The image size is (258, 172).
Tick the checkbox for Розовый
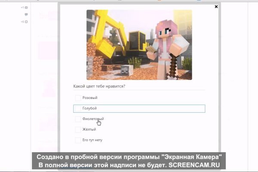(x=78, y=98)
